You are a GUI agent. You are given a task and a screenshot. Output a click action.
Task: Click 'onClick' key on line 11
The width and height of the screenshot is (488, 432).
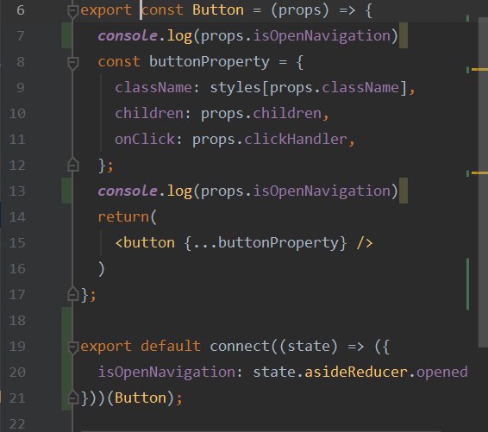[x=145, y=139]
